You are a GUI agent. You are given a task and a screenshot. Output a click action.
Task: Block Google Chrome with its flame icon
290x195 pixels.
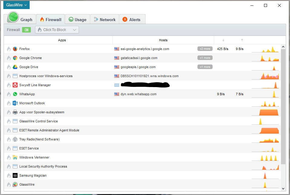pyautogui.click(x=9, y=58)
